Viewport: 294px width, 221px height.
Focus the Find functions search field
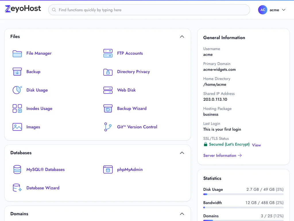click(149, 10)
